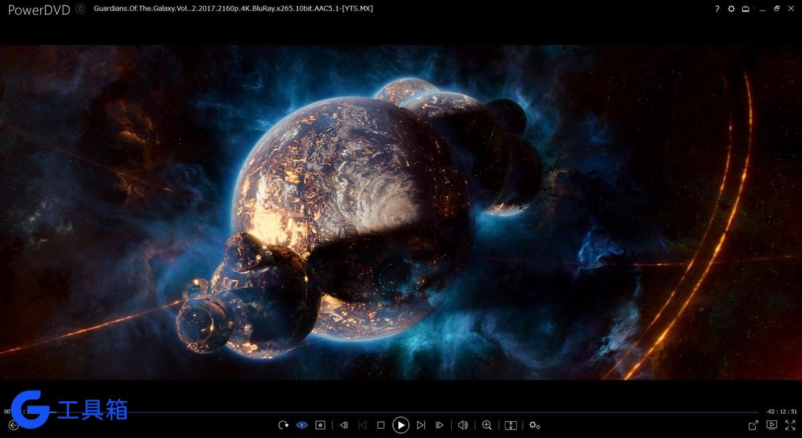Viewport: 802px width, 438px height.
Task: Click the notification bell beside PowerDVD logo
Action: pyautogui.click(x=80, y=9)
